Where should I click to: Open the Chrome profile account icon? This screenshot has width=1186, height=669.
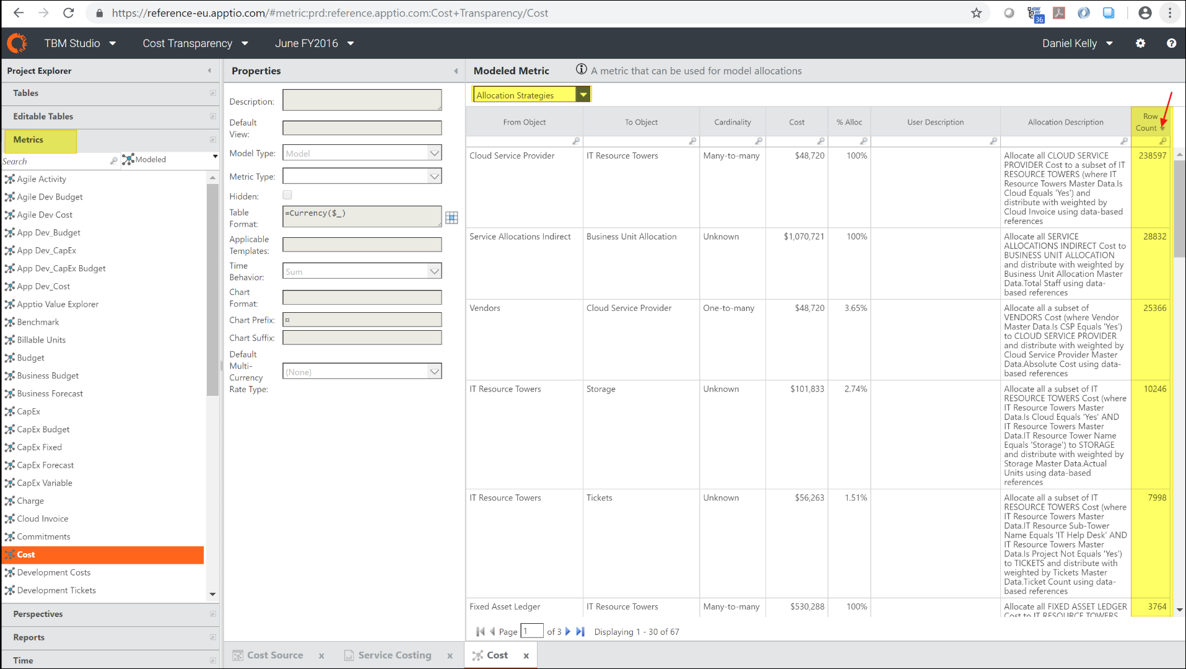1145,13
